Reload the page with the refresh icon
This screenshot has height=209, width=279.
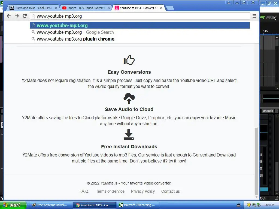[25, 16]
